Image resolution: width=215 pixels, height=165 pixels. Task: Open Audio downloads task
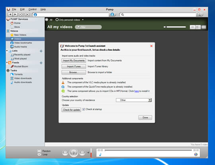click(x=23, y=82)
